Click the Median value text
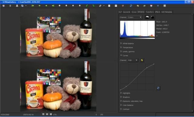The height and width of the screenshot is (117, 194). tap(162, 29)
